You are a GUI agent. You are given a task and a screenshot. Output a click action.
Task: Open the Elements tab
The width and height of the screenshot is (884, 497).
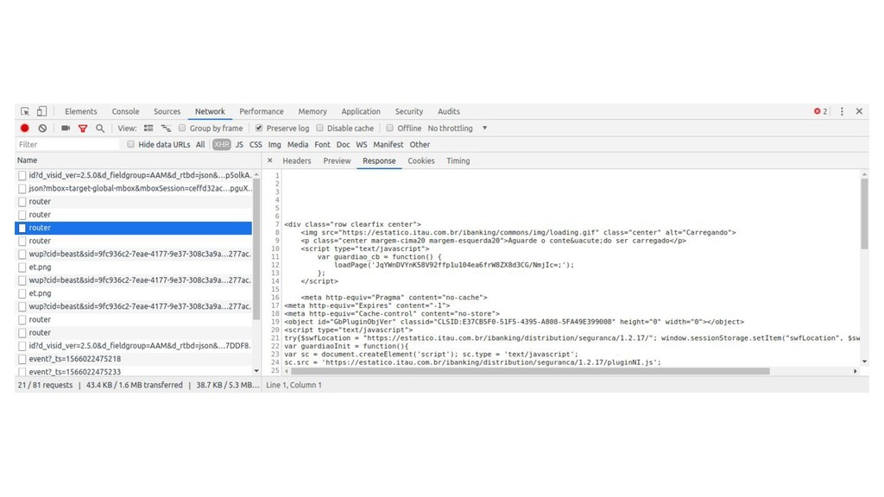pyautogui.click(x=80, y=111)
